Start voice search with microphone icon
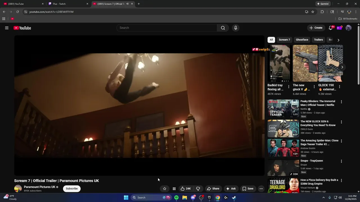Screen dimensions: 360x202 (236, 28)
